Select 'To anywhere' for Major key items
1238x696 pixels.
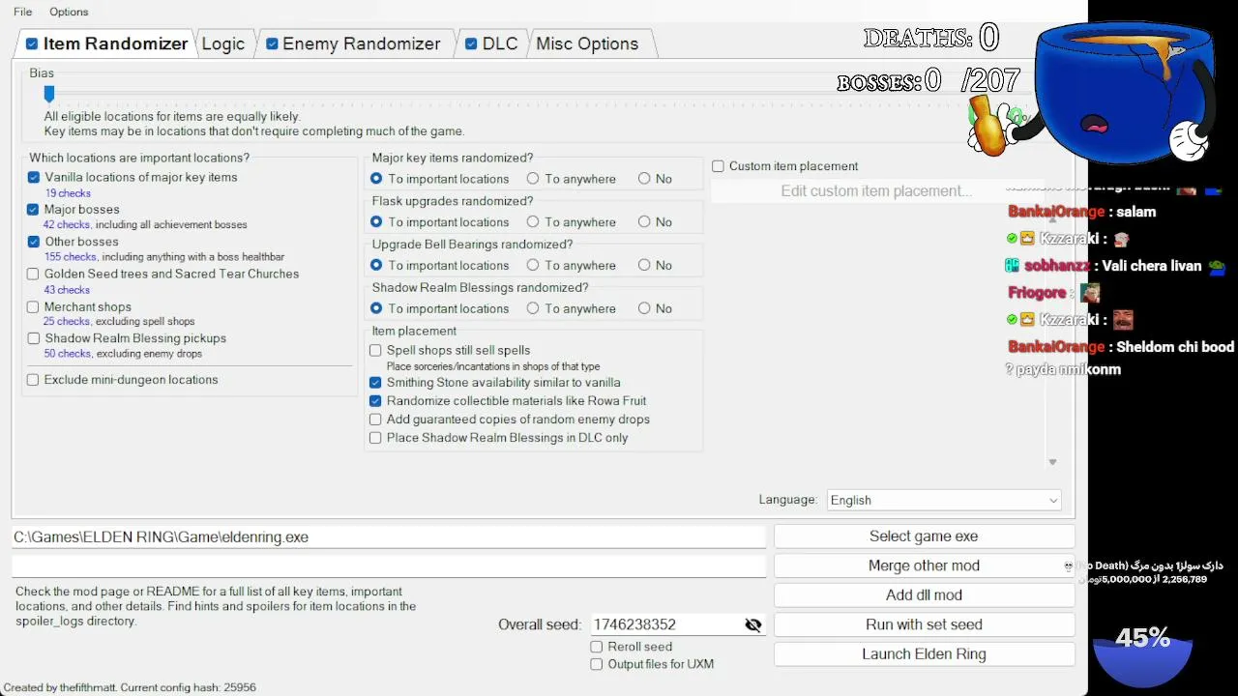[x=533, y=179]
